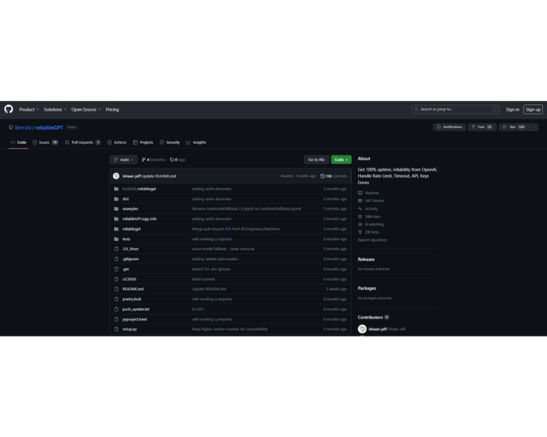Click the folder icon beside dist
This screenshot has height=437, width=547.
pos(116,199)
